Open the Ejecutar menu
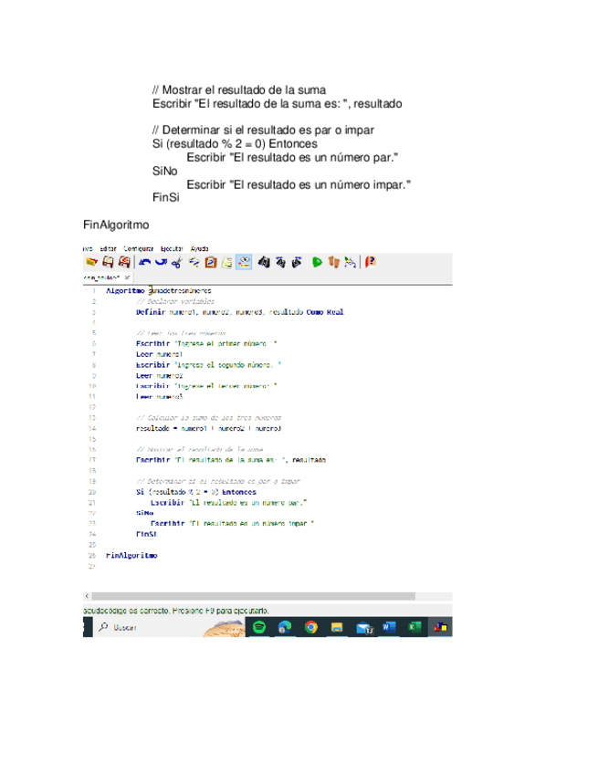 coord(172,249)
